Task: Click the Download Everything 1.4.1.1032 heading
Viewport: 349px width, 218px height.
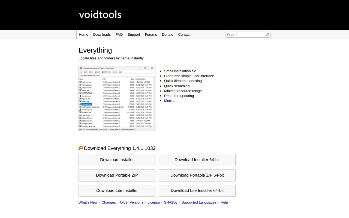Action: pyautogui.click(x=120, y=148)
